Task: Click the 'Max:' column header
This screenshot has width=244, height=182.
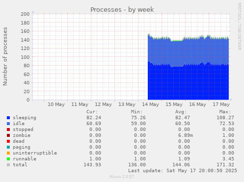Action: click(x=225, y=112)
